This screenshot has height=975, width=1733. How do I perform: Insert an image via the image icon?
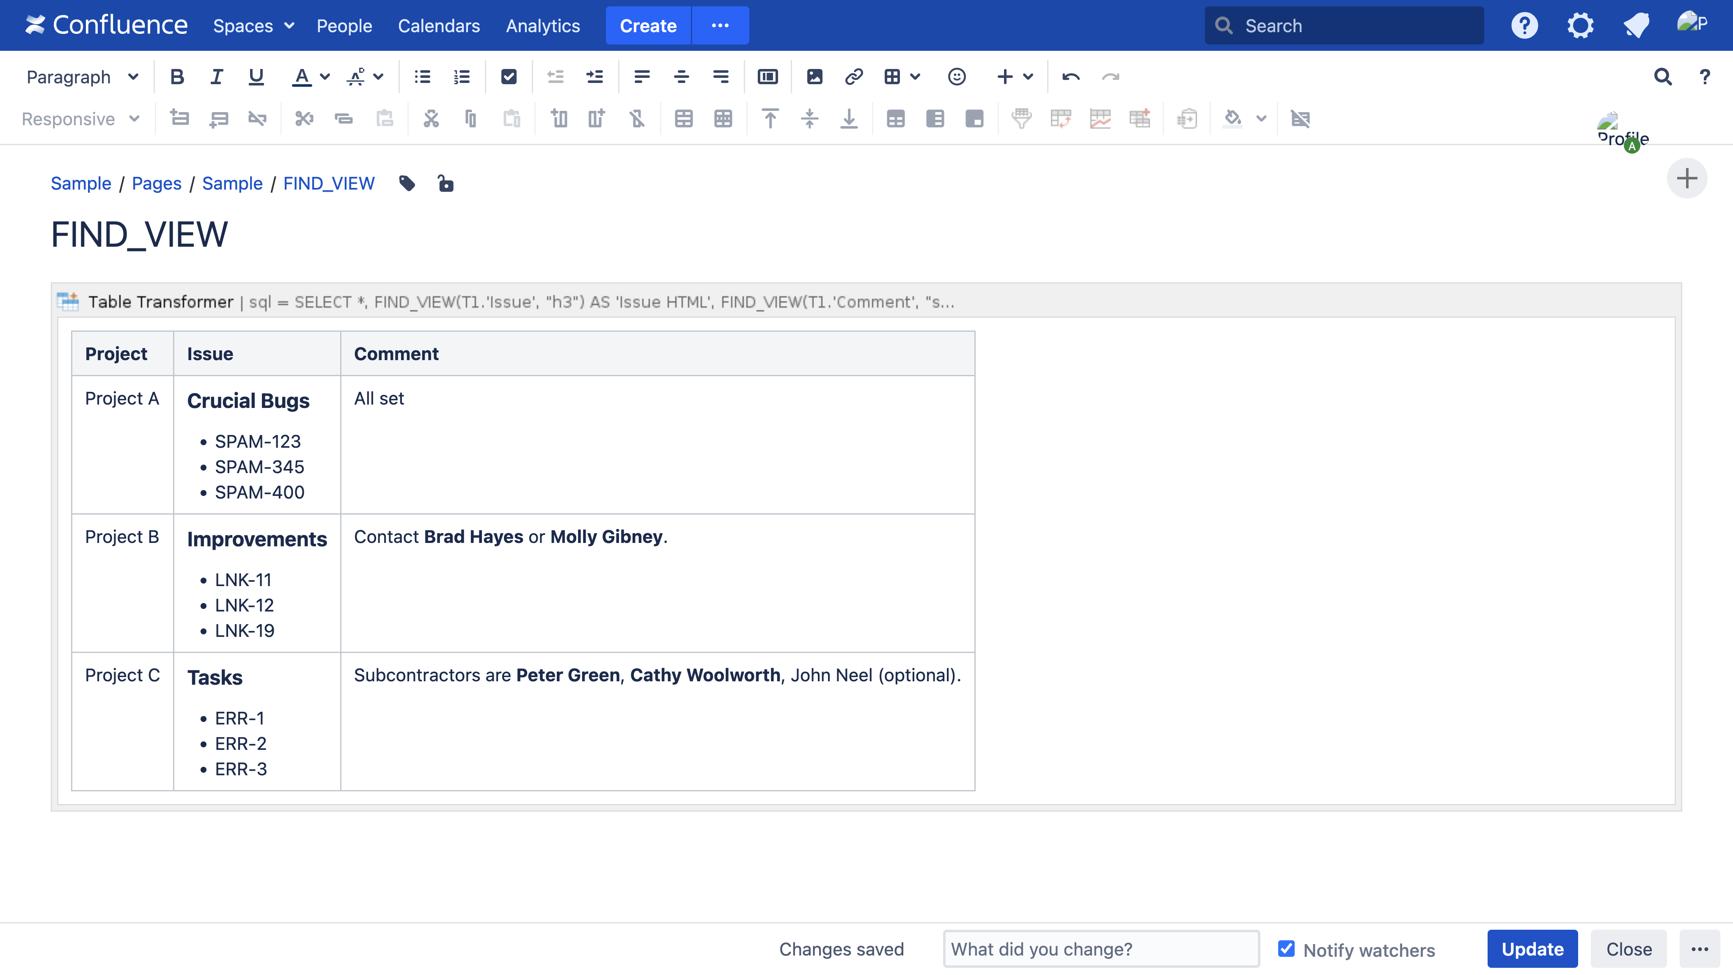point(814,77)
